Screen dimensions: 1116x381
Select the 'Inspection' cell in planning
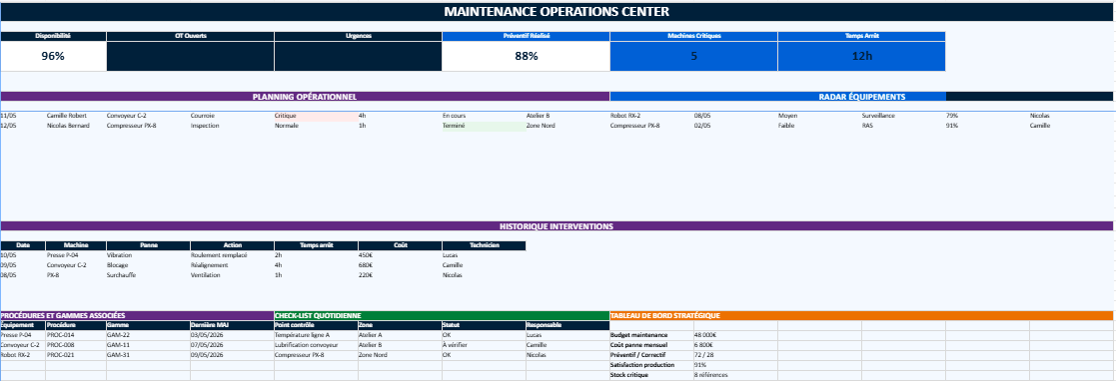232,126
